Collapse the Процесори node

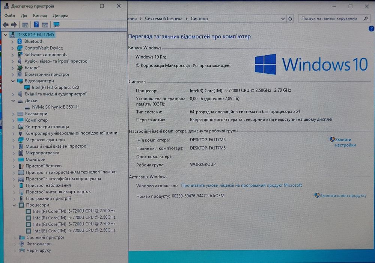coord(14,205)
